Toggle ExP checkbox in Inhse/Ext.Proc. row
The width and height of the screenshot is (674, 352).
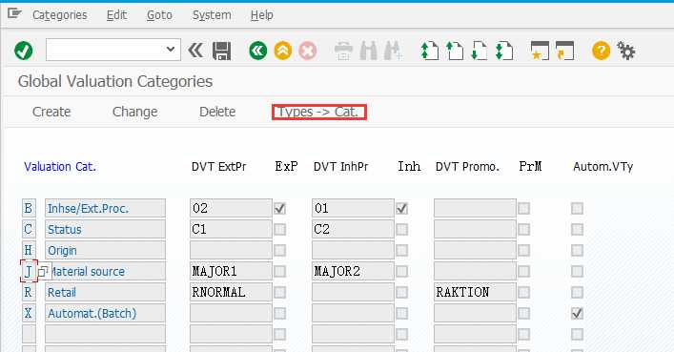coord(280,209)
